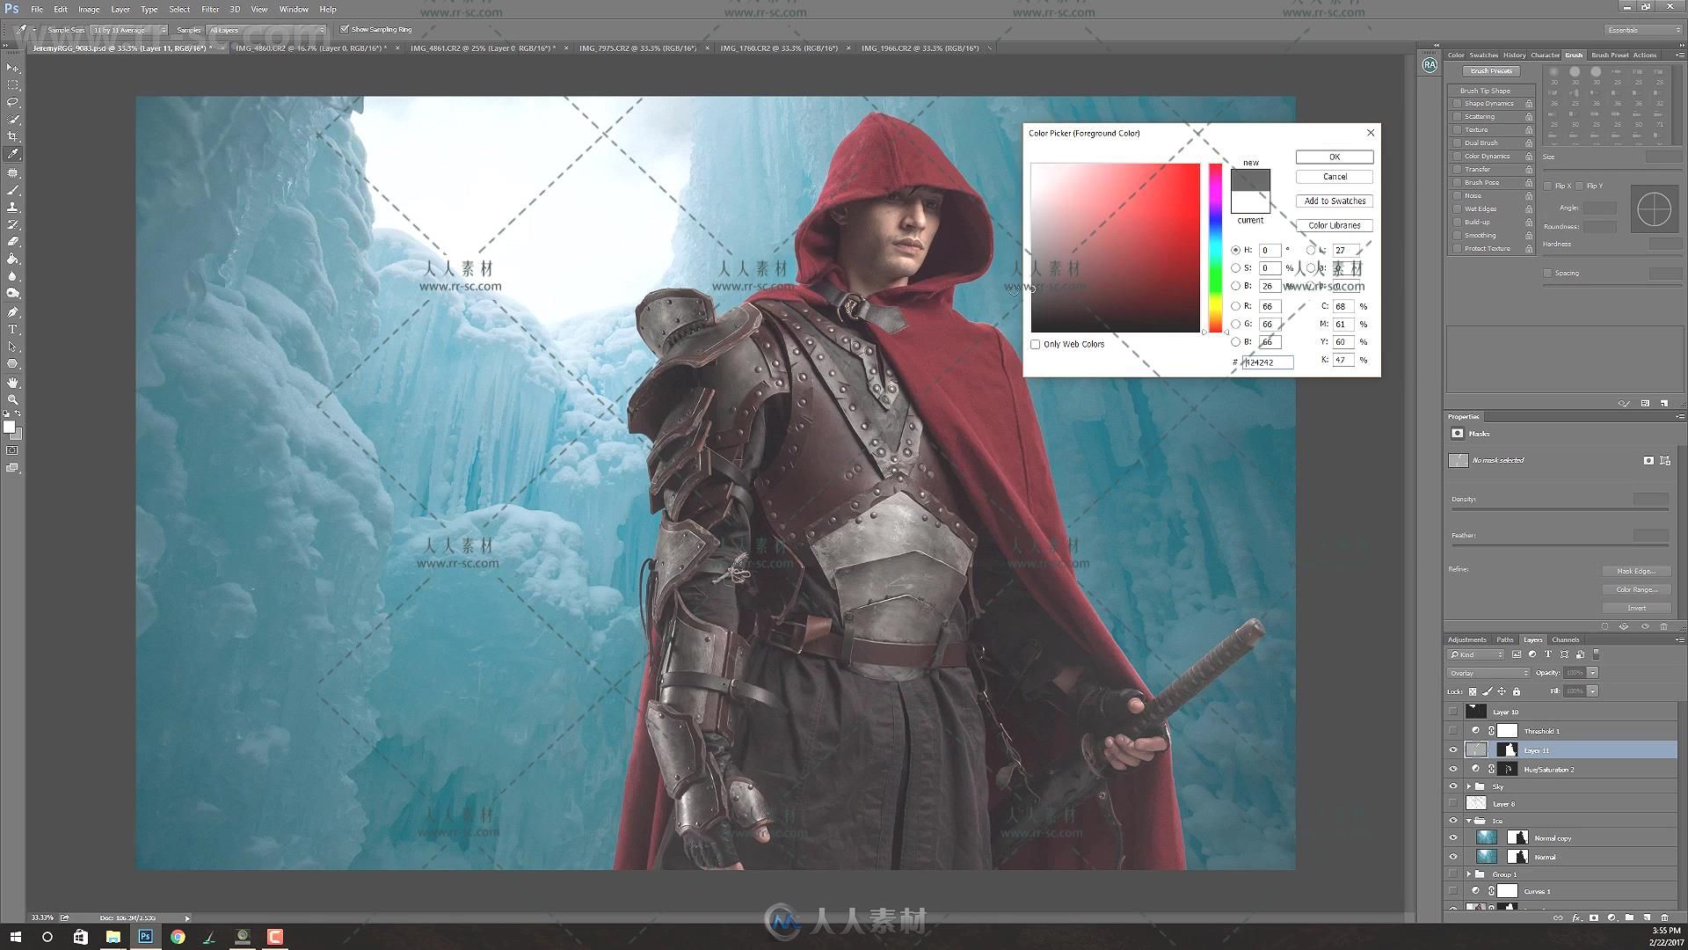Click the foreground color swatch in toolbar
The image size is (1688, 950).
point(9,427)
